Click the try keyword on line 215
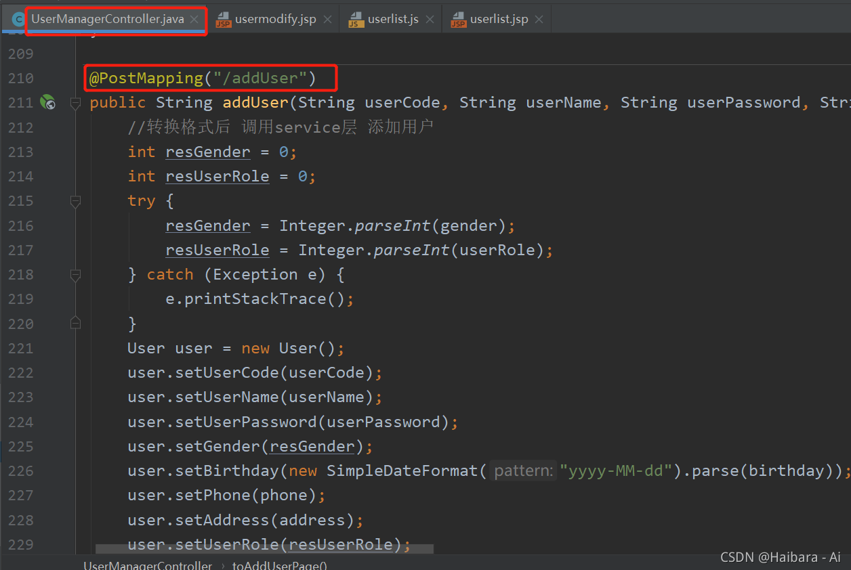Screen dimensions: 851x570 [x=142, y=201]
